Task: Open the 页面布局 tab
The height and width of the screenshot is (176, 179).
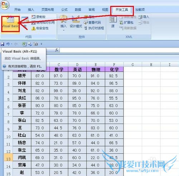Action: coord(48,10)
